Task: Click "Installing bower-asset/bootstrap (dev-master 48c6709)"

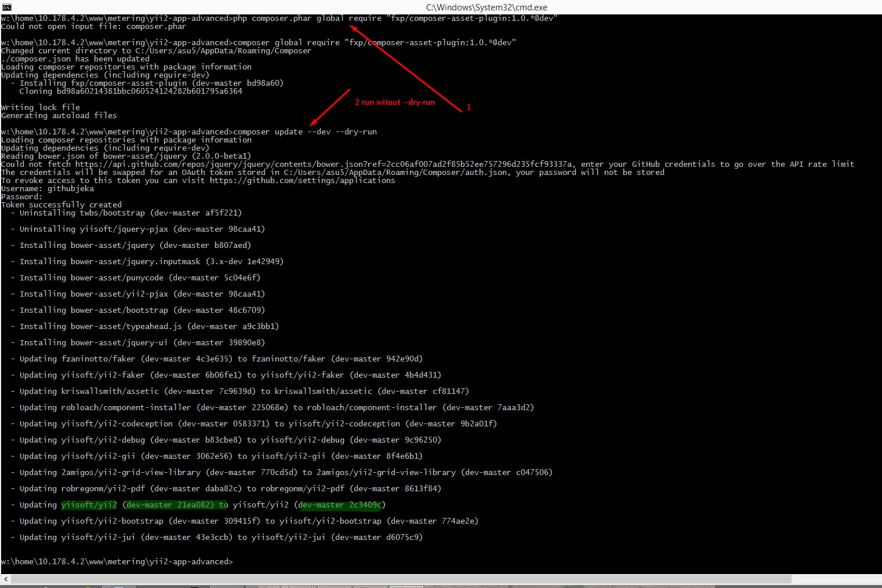Action: 143,310
